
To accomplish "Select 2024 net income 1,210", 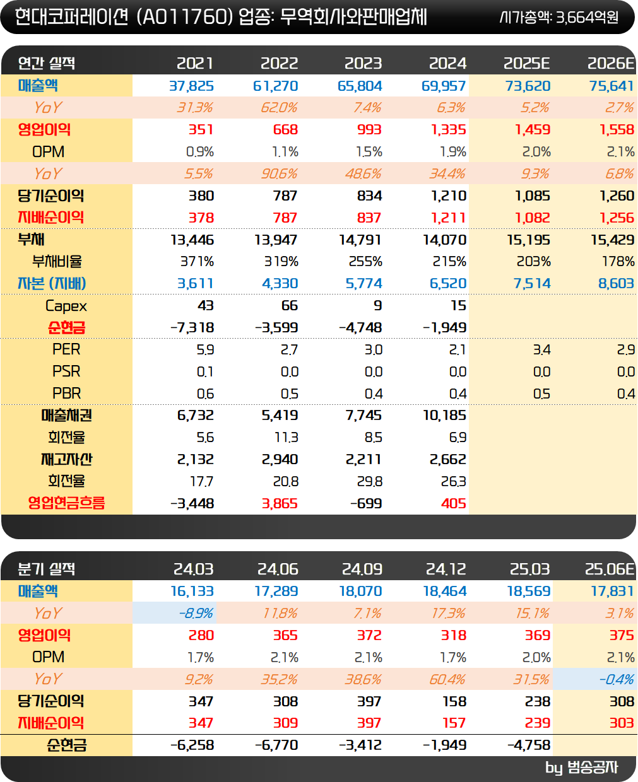I will 449,195.
